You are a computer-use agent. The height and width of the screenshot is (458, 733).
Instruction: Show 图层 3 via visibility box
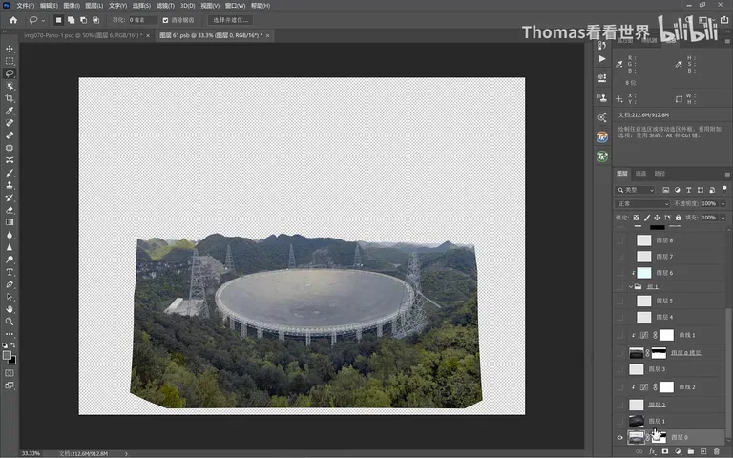(619, 369)
